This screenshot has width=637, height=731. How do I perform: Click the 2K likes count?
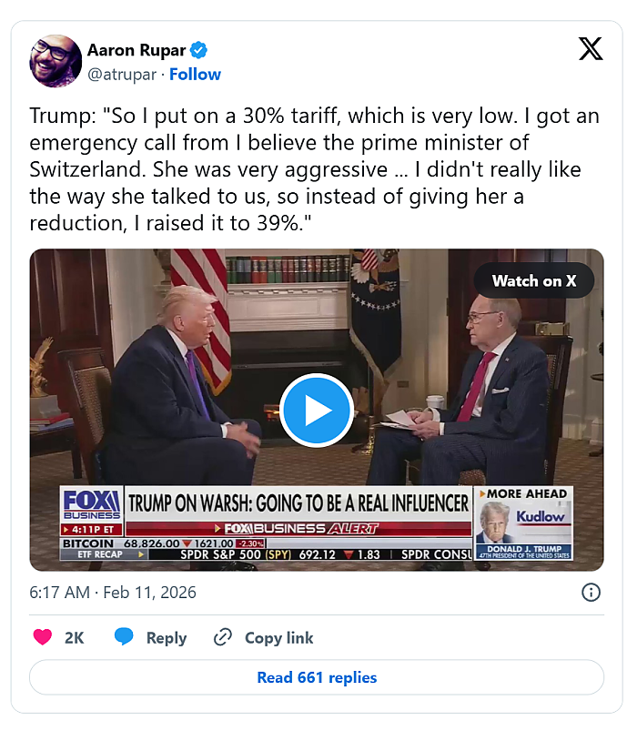click(74, 638)
